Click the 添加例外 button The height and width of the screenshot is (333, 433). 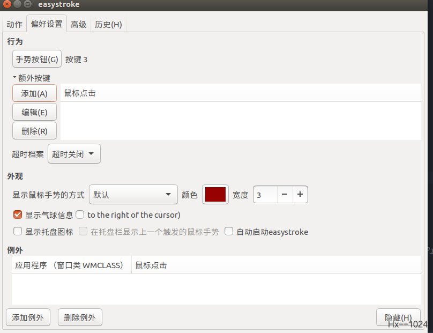point(28,317)
